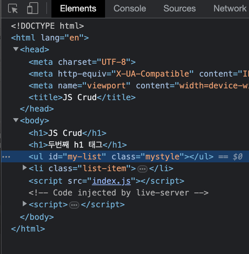Open the Console tab
The width and height of the screenshot is (249, 254).
130,8
